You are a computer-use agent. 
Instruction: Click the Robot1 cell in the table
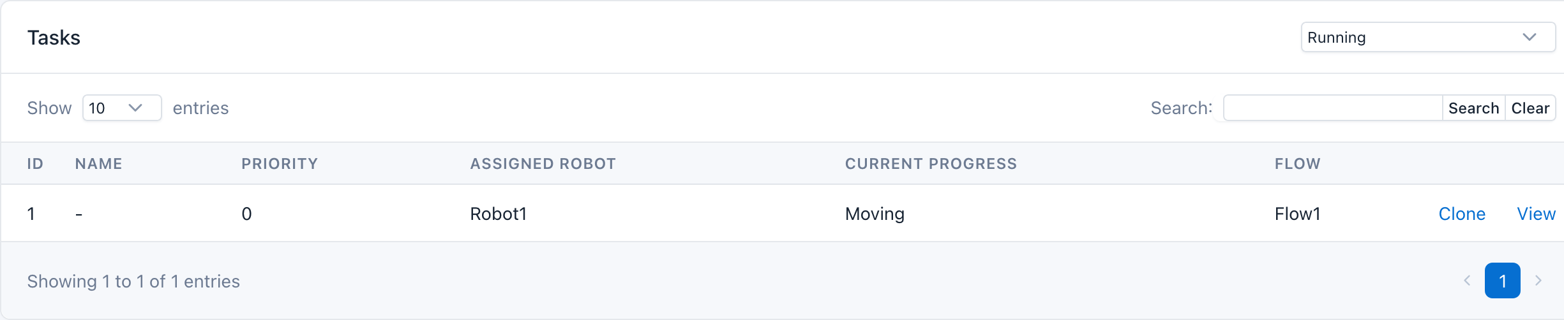498,214
